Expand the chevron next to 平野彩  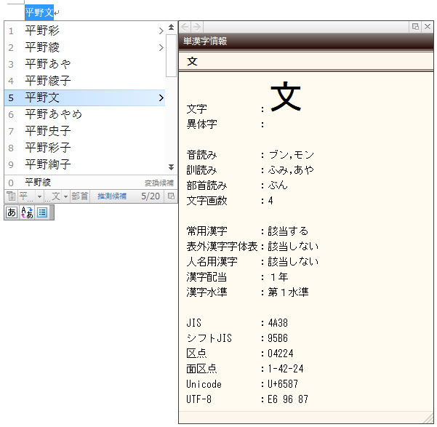161,31
